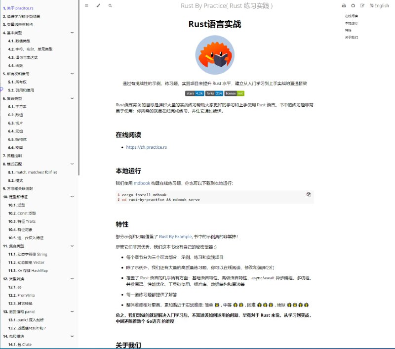Collapse the 泛型和特征 chapter section
This screenshot has width=395, height=349.
coord(72,197)
